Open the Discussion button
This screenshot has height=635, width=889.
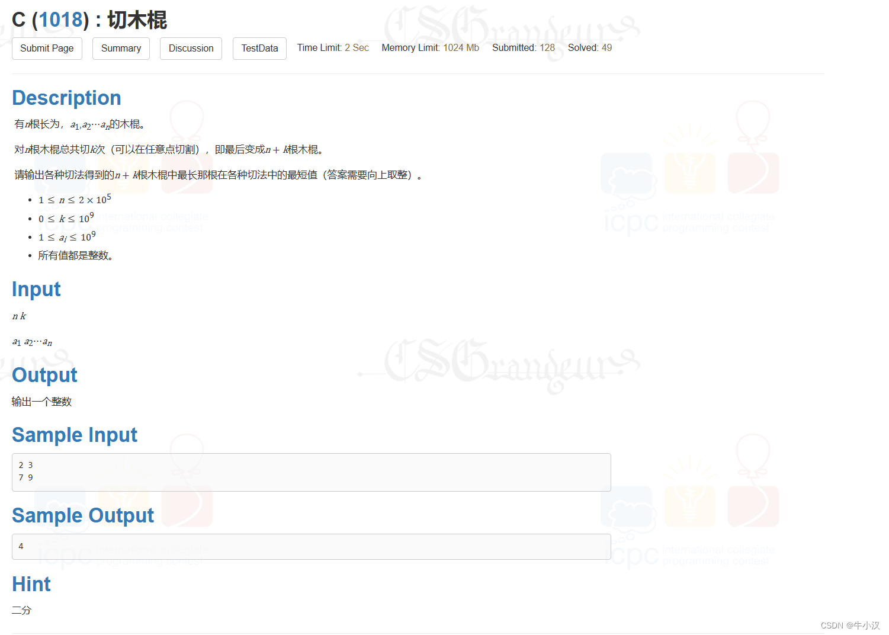coord(191,49)
